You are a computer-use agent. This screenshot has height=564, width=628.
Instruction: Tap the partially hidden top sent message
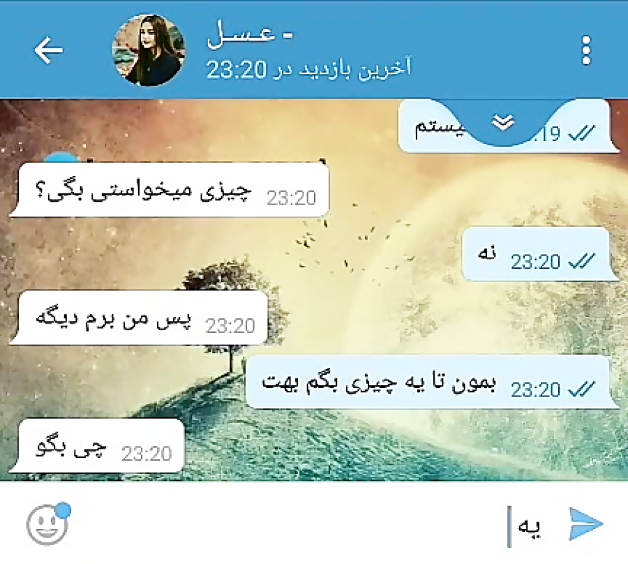(507, 126)
